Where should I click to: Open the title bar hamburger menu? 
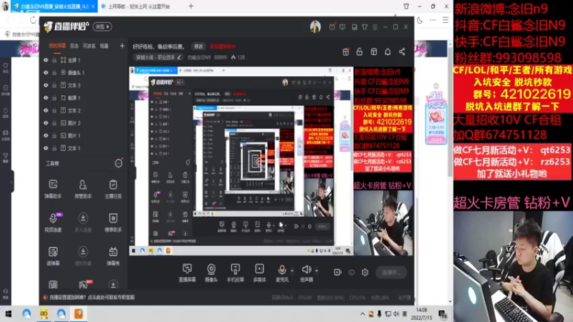coord(375,27)
